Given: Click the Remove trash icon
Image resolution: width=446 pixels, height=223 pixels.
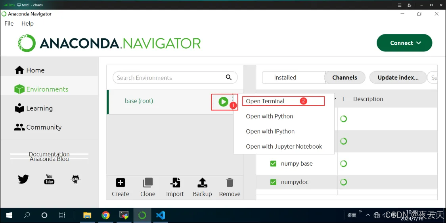Looking at the screenshot, I should coord(230,183).
